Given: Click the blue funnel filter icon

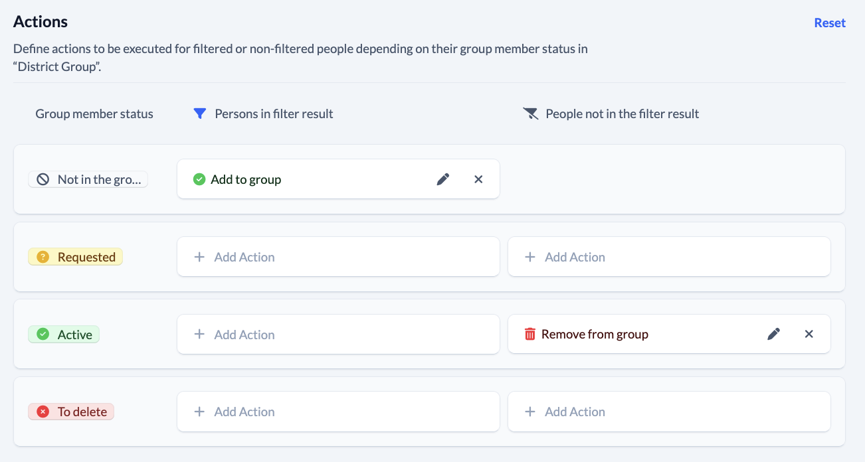Looking at the screenshot, I should [x=199, y=114].
